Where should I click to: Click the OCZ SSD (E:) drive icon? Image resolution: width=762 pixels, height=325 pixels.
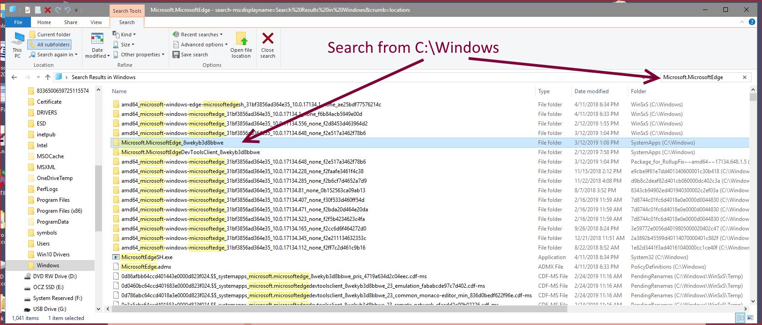pos(27,287)
